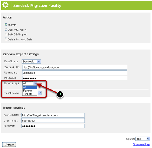Click the export Password field
152x148 pixels.
[75, 78]
